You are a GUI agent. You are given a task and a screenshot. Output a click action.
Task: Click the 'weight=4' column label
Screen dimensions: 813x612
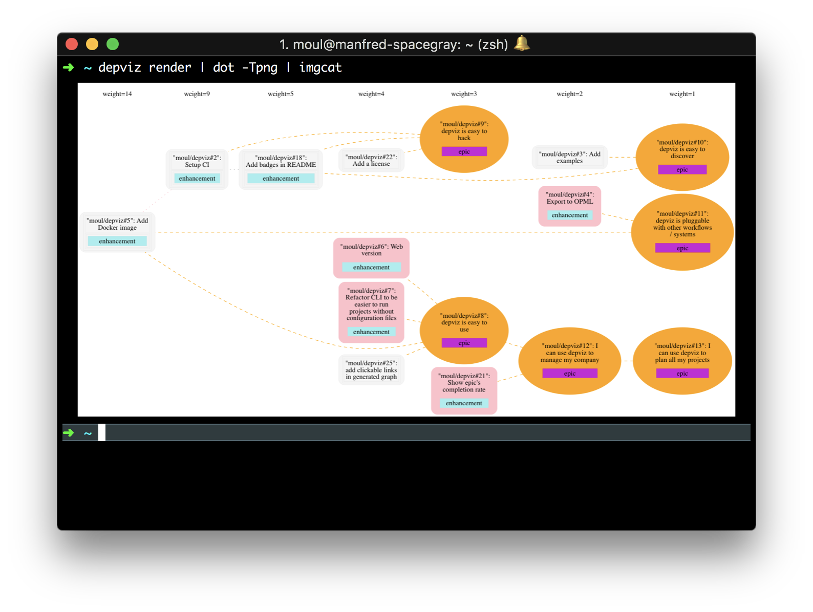371,94
